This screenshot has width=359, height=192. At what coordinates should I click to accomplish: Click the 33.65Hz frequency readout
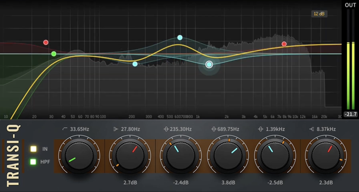(x=80, y=129)
